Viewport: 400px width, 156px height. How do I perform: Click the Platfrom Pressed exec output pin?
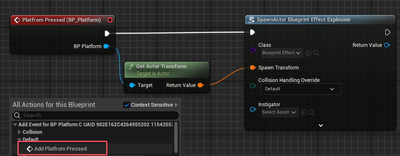click(x=107, y=33)
